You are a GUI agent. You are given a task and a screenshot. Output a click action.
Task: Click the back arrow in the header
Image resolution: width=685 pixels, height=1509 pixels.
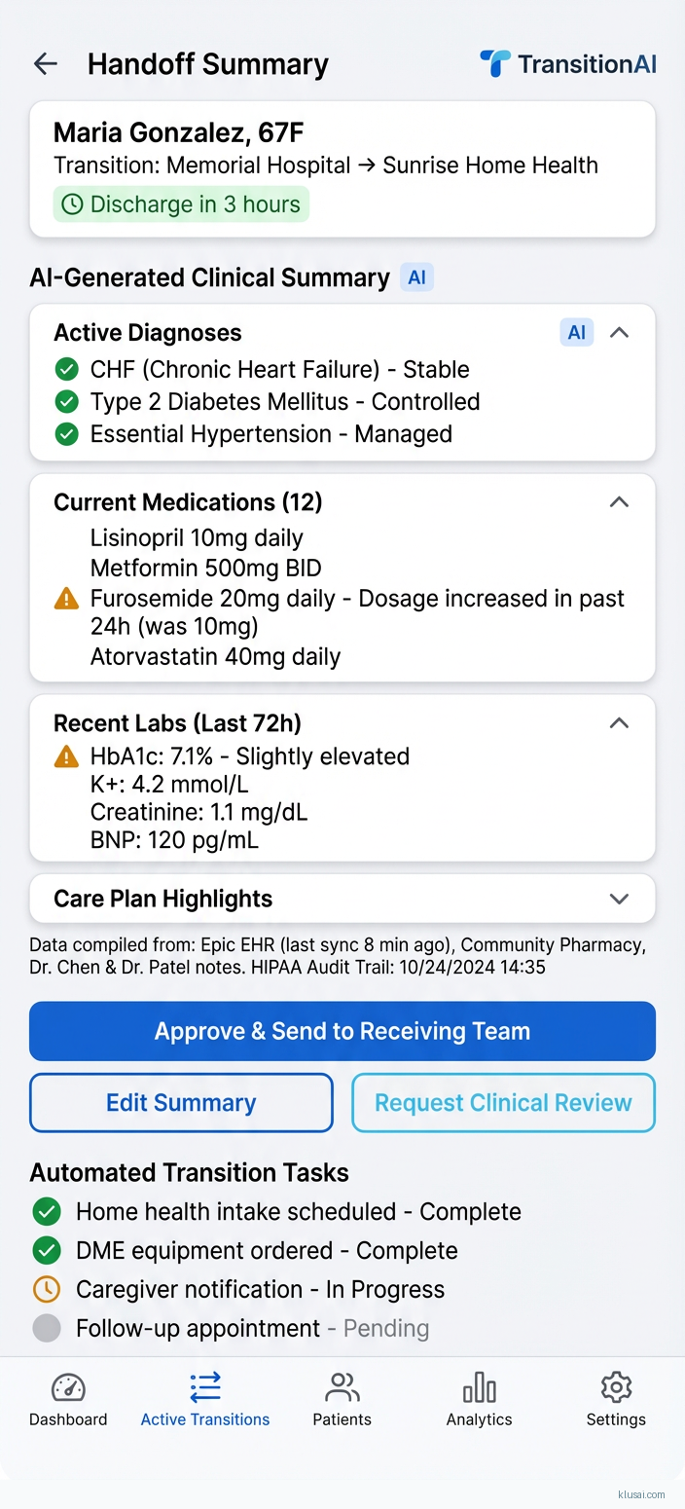point(45,63)
